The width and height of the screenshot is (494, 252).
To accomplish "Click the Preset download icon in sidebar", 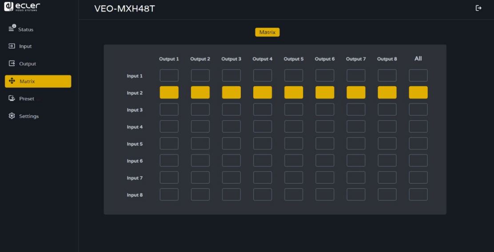I will (x=12, y=98).
